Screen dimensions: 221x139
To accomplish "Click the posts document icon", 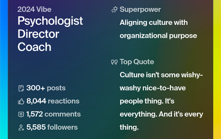I will [21, 88].
